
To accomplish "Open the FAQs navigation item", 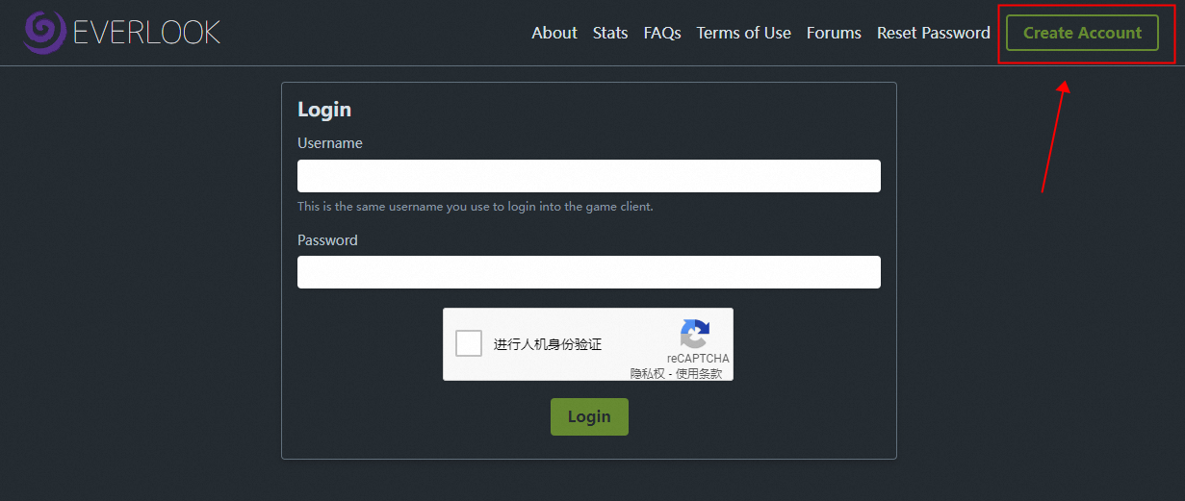I will click(662, 33).
